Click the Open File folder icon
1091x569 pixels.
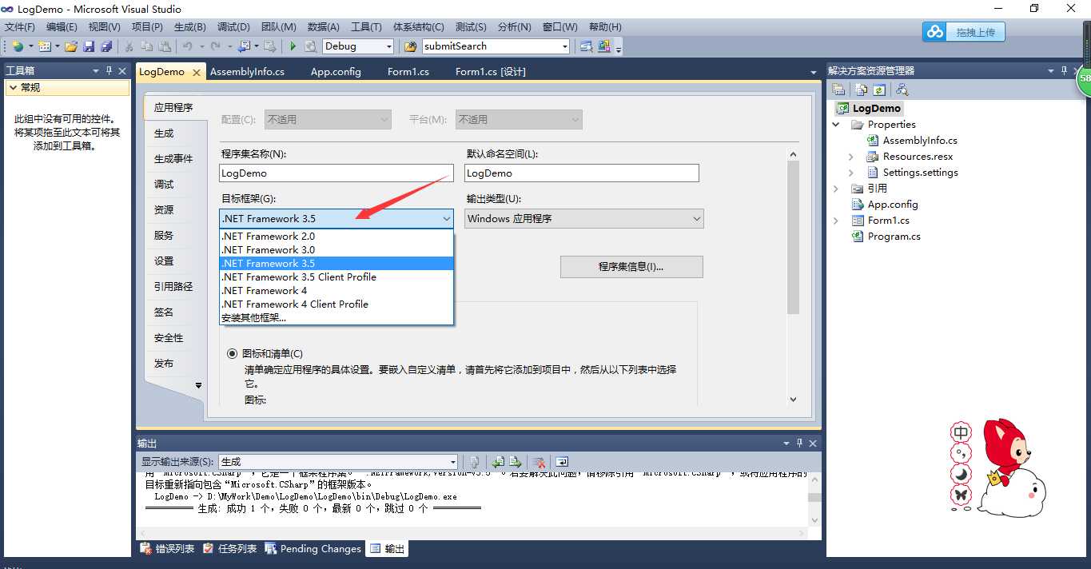[x=72, y=46]
